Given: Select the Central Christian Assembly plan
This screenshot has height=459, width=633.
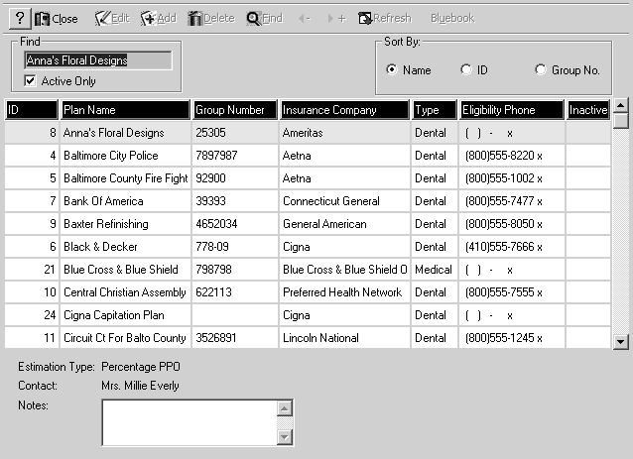Looking at the screenshot, I should pyautogui.click(x=125, y=292).
